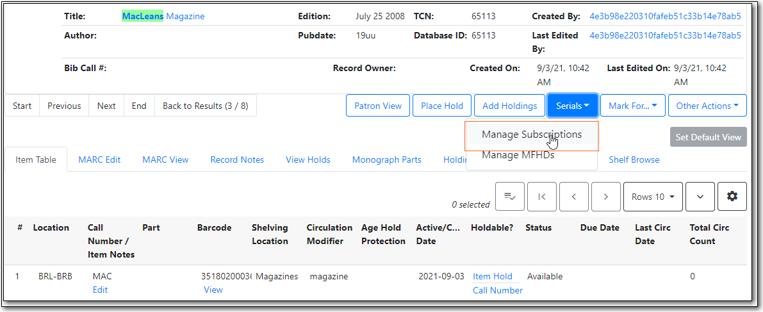This screenshot has height=312, width=763.
Task: Click the Patron View button
Action: click(378, 106)
